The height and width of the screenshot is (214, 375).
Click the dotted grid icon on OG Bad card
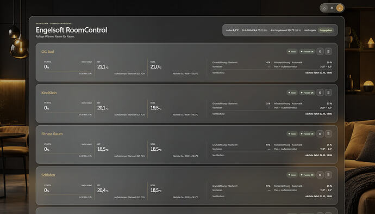(x=328, y=52)
